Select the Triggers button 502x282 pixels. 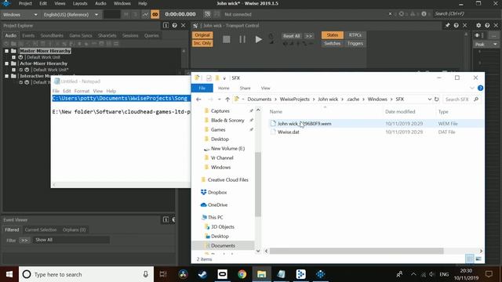[x=355, y=43]
